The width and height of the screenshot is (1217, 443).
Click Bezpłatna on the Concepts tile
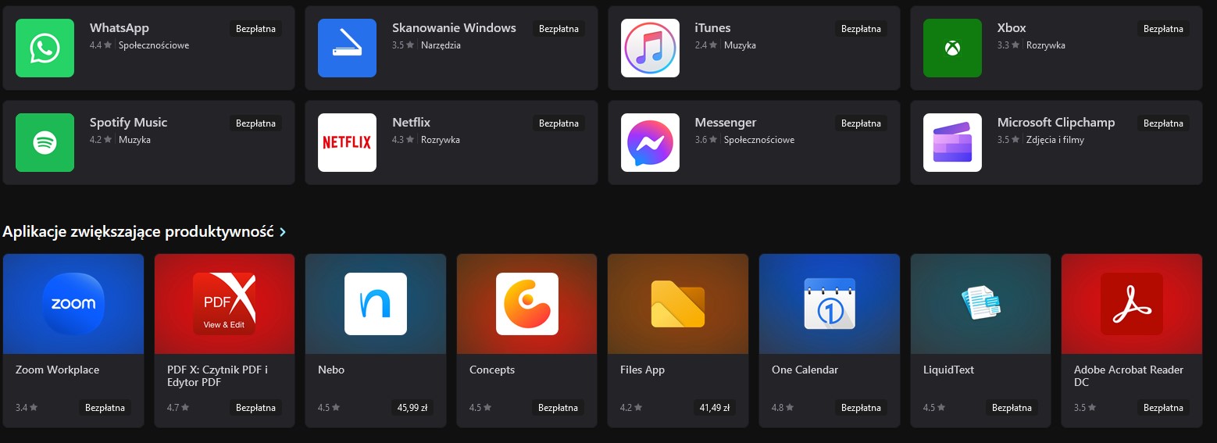559,408
